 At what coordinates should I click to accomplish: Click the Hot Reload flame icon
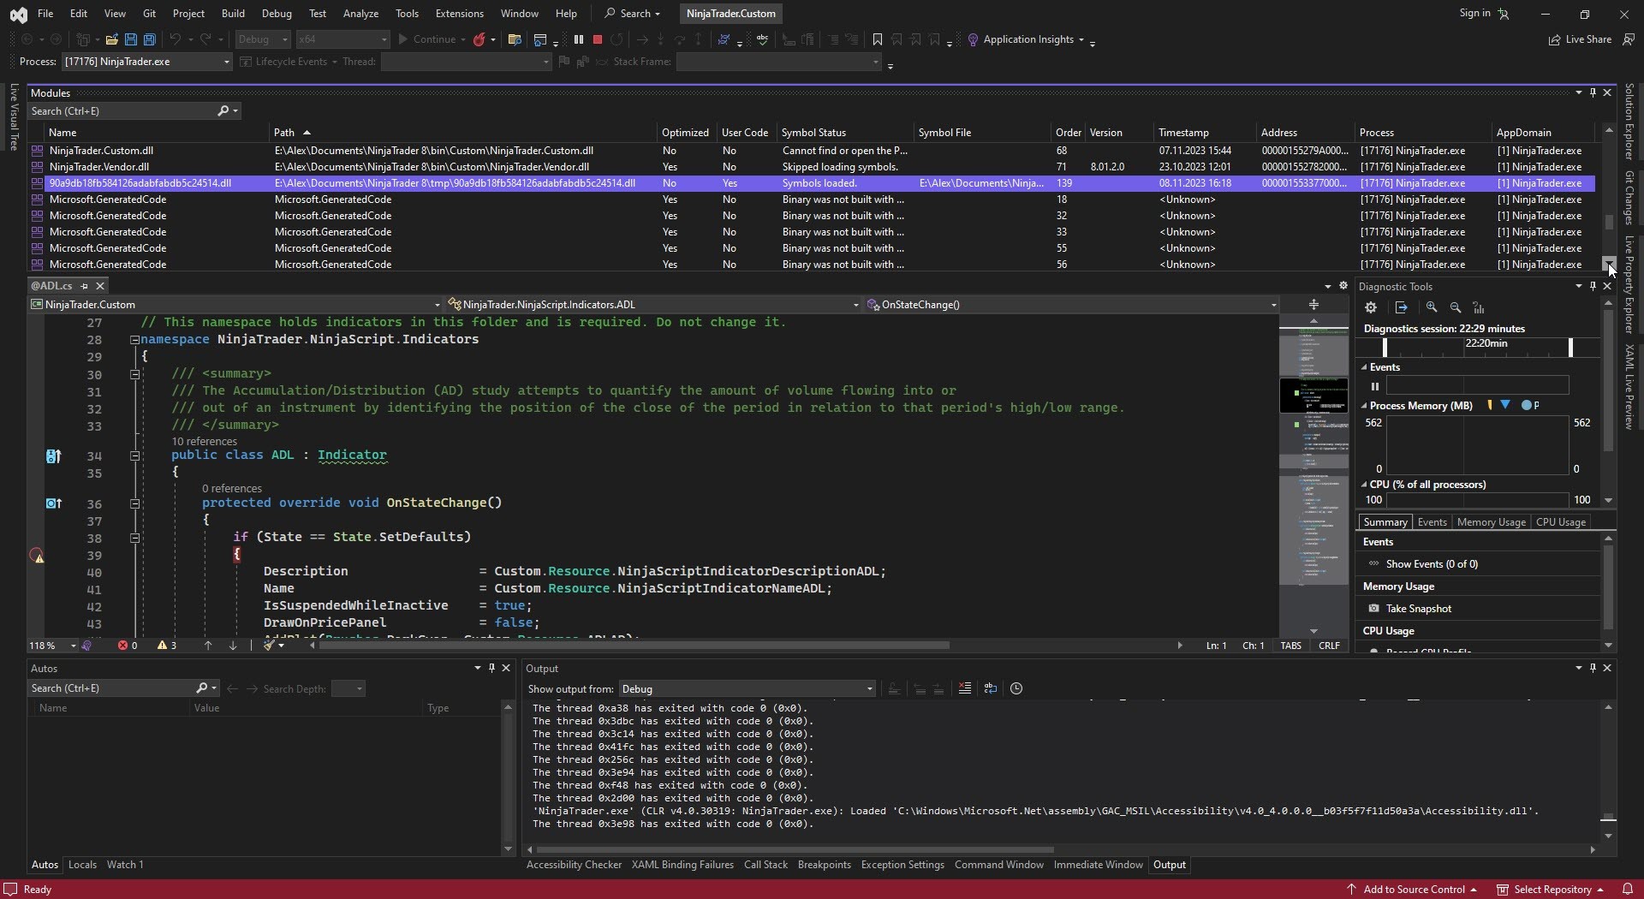(479, 39)
